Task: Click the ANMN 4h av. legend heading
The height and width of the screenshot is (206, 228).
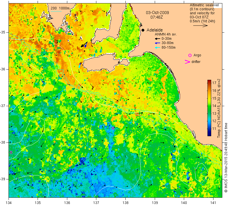Action: coord(166,34)
